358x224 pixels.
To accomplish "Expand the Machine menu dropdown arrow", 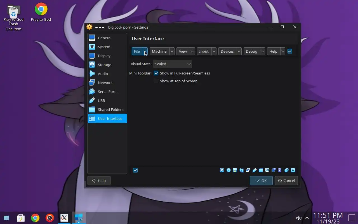I will tap(172, 51).
